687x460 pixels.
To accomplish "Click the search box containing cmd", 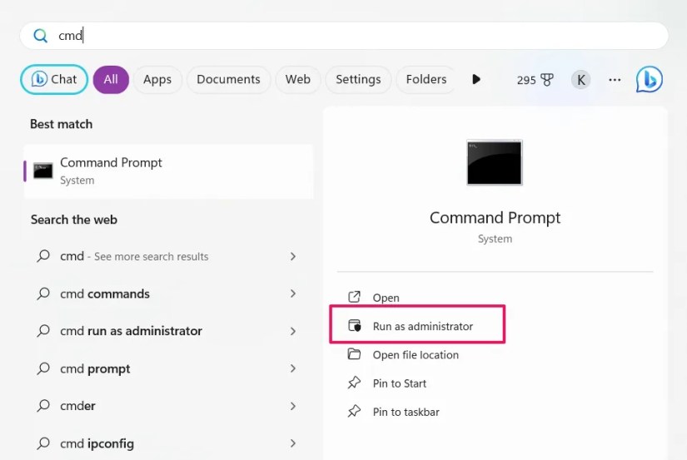I will coord(344,36).
